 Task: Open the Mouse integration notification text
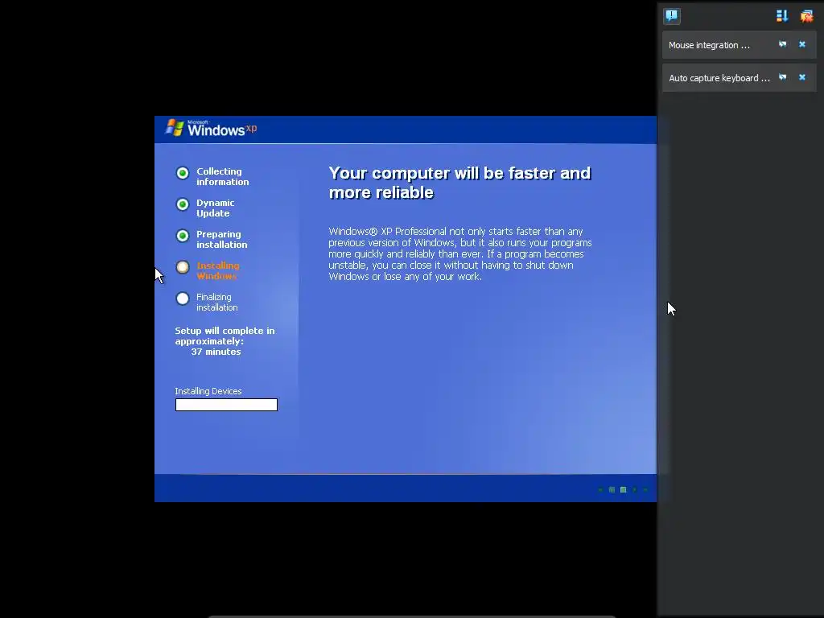(x=709, y=45)
